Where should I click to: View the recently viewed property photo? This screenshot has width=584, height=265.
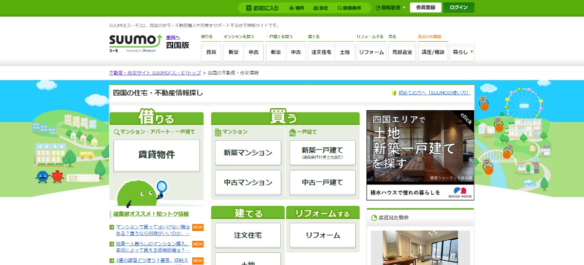pos(420,248)
